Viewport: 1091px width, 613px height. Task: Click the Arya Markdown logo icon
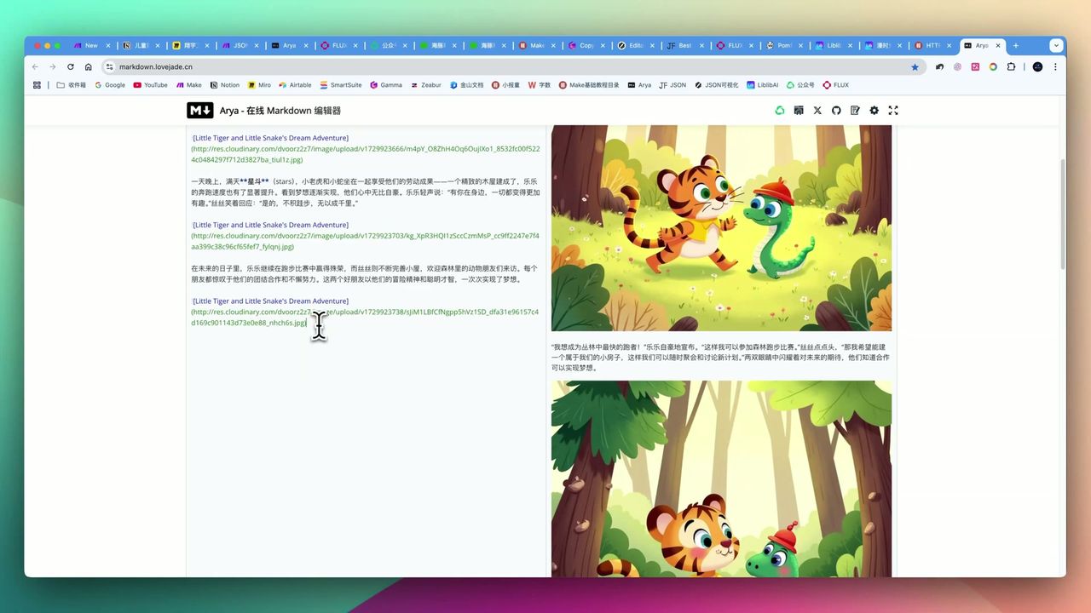tap(200, 111)
